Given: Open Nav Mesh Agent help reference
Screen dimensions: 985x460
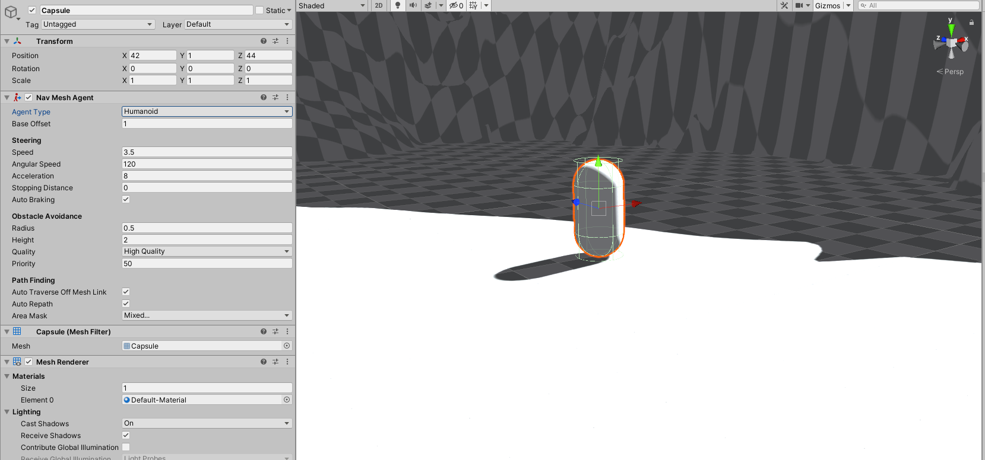Looking at the screenshot, I should pyautogui.click(x=264, y=97).
